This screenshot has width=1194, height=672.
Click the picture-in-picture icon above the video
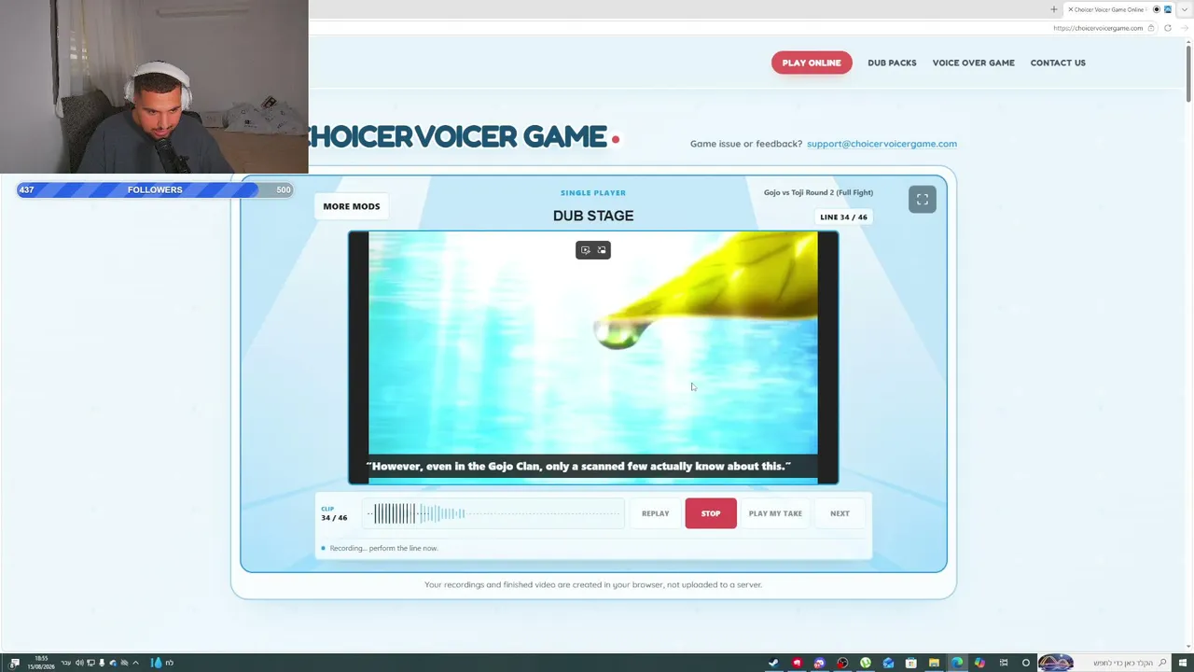[602, 250]
